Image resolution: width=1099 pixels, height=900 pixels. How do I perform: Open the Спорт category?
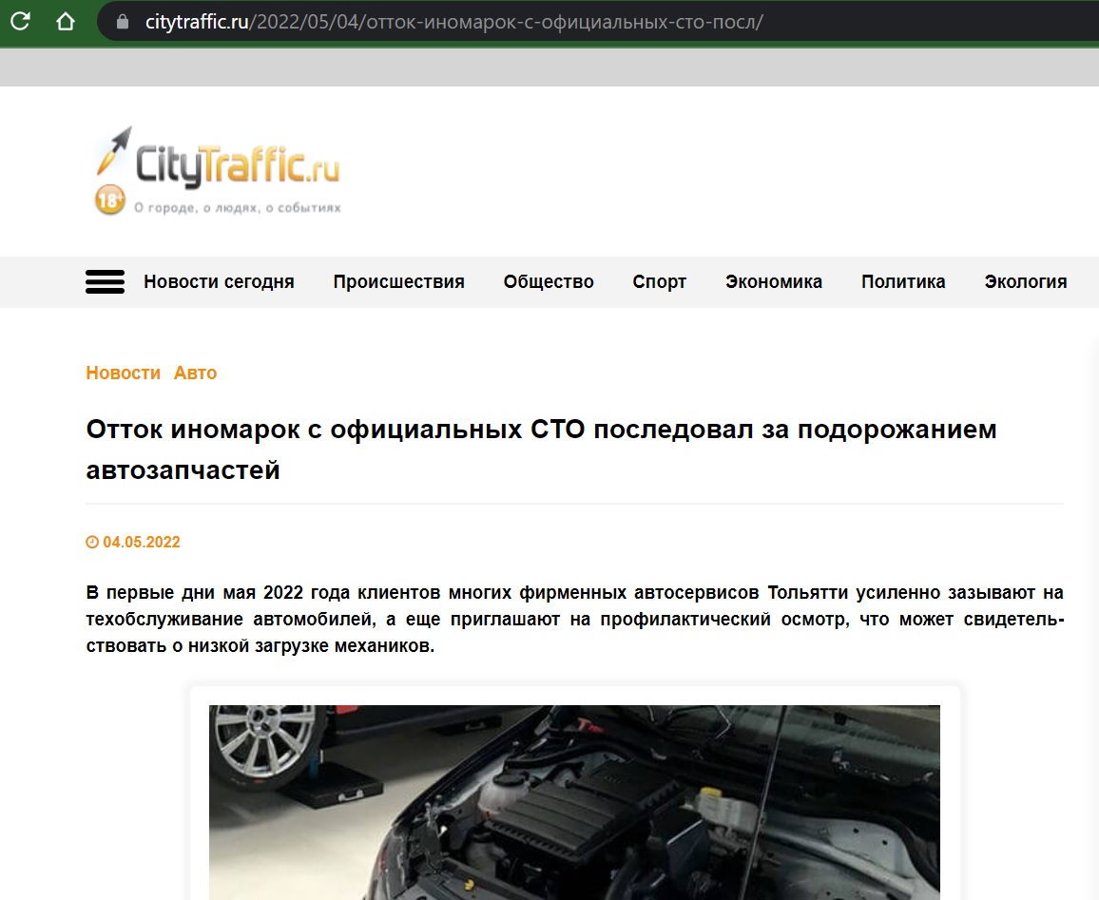pyautogui.click(x=659, y=282)
